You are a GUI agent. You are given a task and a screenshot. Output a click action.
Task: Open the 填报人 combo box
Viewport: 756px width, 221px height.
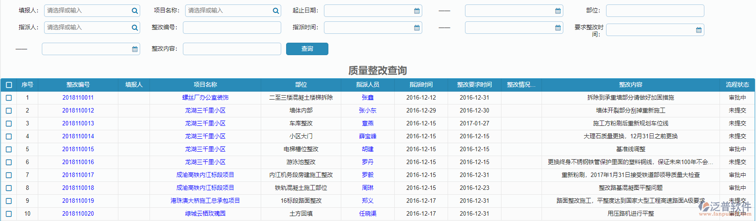(87, 11)
